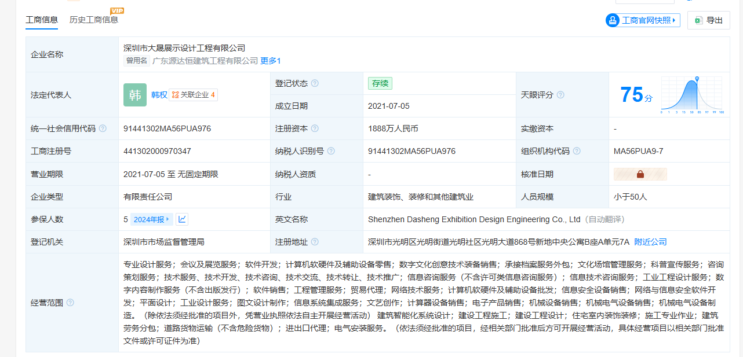Viewport: 743px width, 357px height.
Task: Click help icon next to 经营范围
Action: pyautogui.click(x=70, y=303)
